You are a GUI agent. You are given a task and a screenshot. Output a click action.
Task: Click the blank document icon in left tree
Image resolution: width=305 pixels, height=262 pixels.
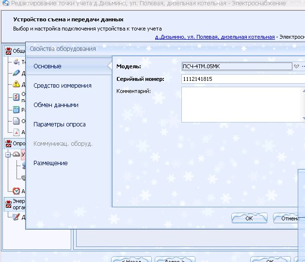click(16, 121)
